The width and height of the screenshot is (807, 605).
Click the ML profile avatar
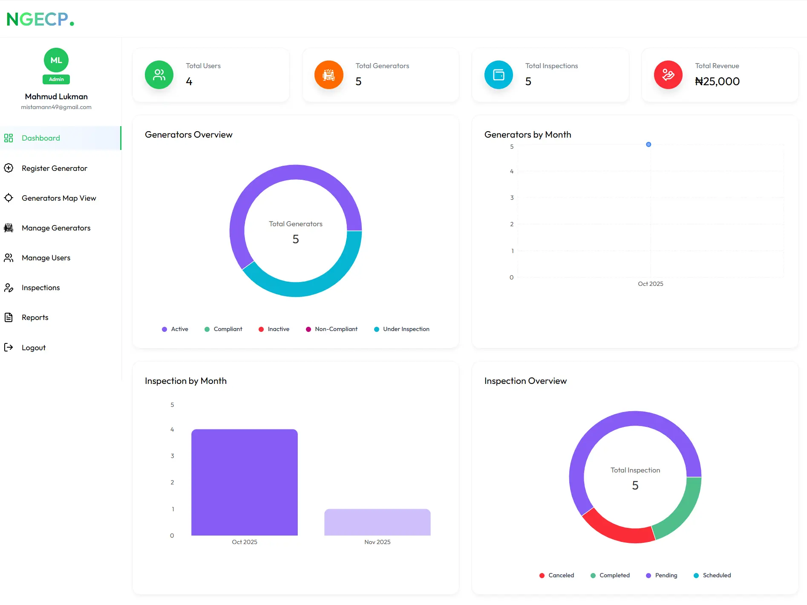[x=56, y=60]
